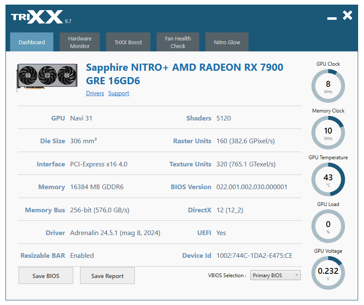
Task: Click the Save BIOS button
Action: [46, 276]
